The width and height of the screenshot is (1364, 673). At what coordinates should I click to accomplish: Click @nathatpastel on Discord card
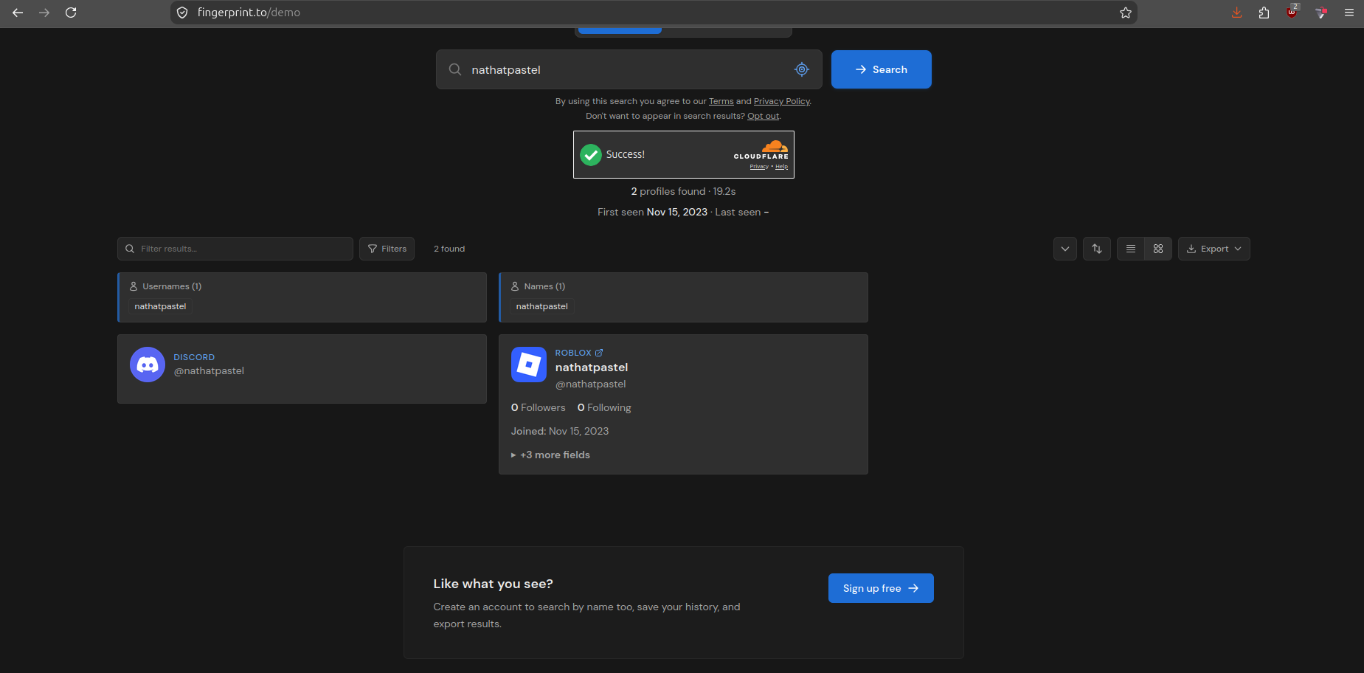tap(209, 371)
